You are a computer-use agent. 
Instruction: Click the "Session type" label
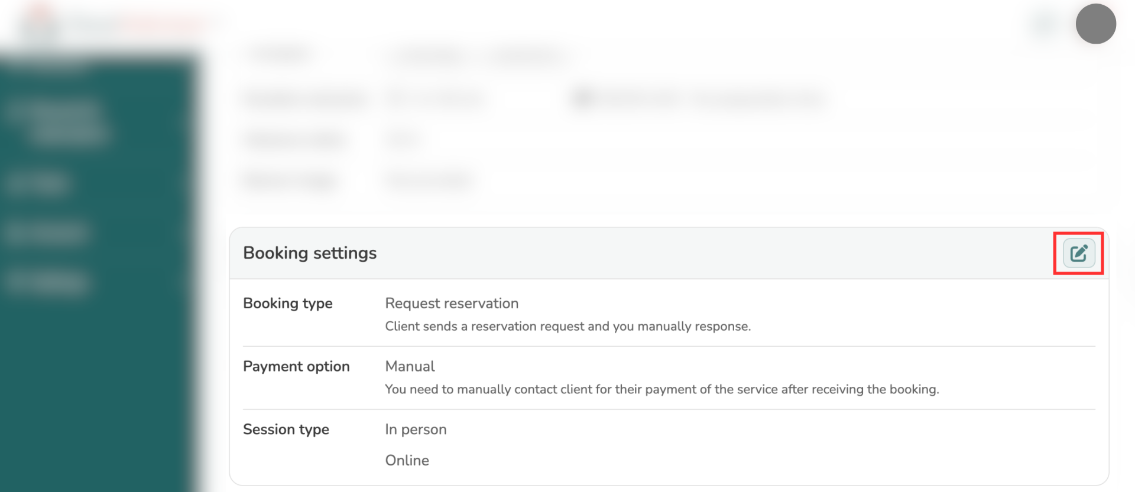(x=286, y=430)
